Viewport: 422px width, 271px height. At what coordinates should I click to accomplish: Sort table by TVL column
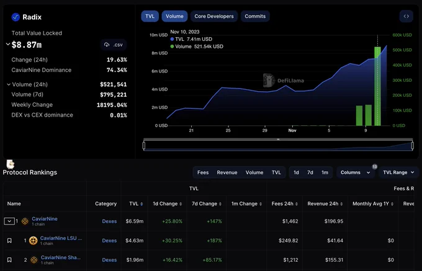136,204
